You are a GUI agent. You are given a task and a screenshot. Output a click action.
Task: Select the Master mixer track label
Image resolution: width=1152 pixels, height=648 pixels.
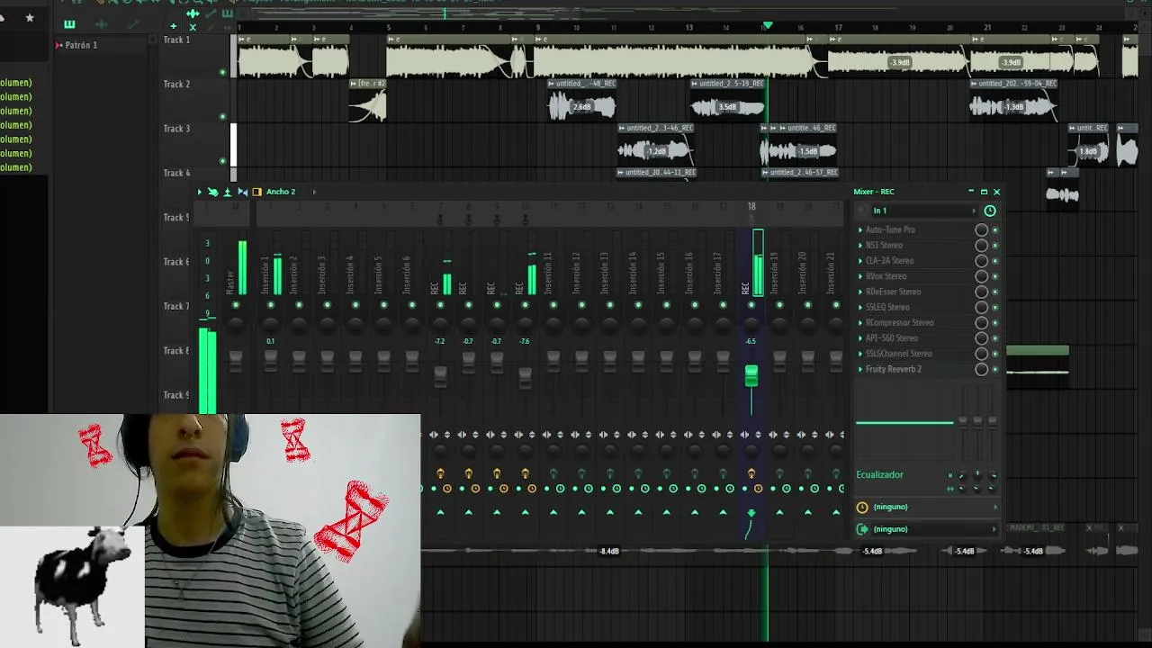229,283
